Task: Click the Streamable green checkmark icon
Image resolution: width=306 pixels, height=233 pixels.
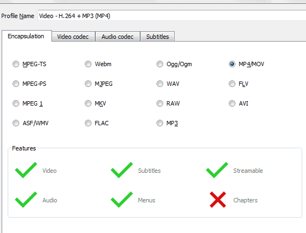Action: (x=217, y=170)
